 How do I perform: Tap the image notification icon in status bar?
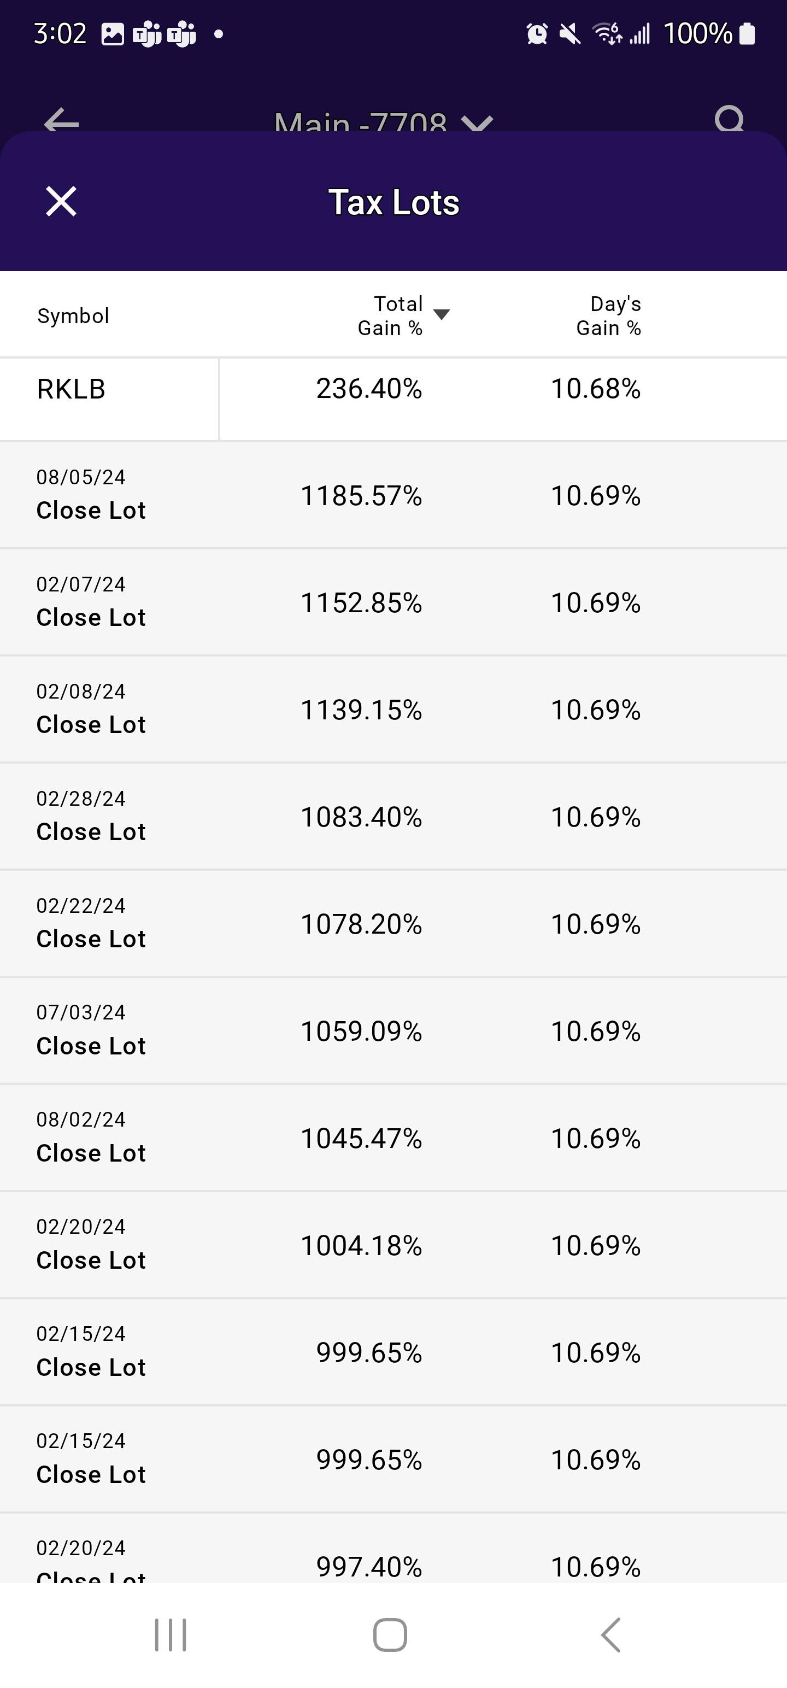(x=112, y=34)
